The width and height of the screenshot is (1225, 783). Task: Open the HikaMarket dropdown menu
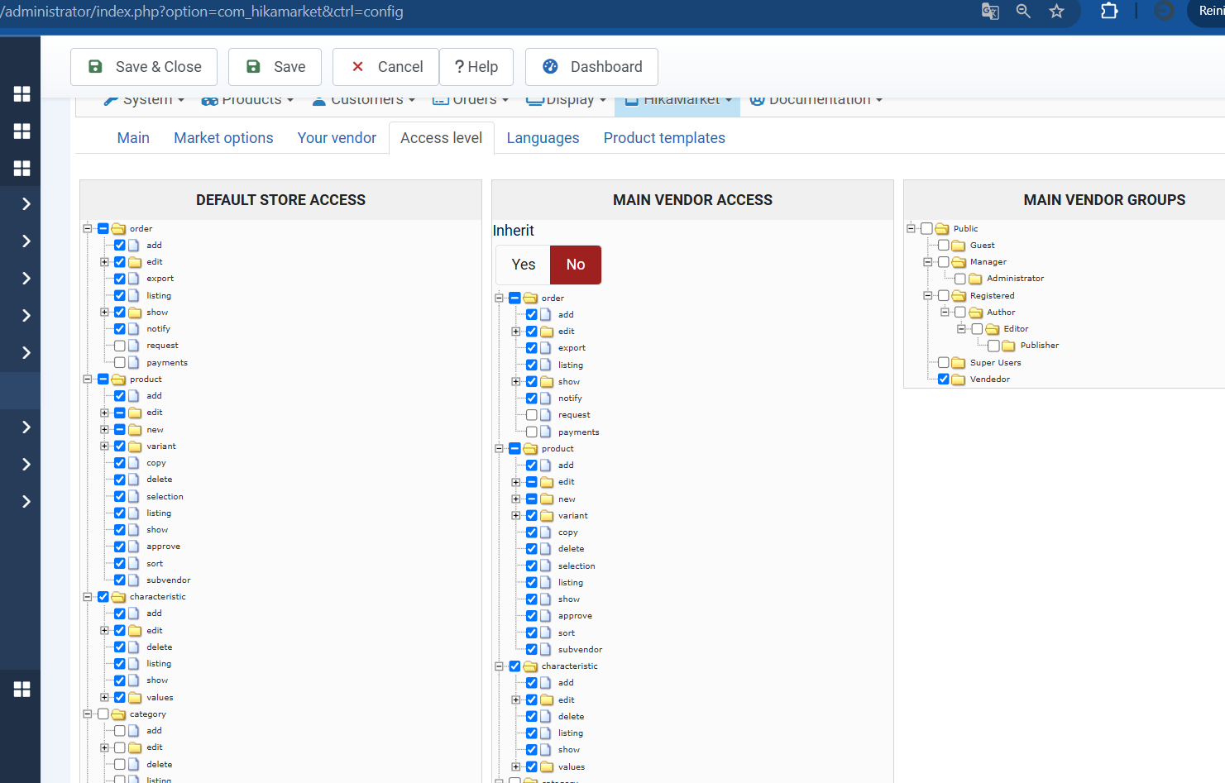678,100
